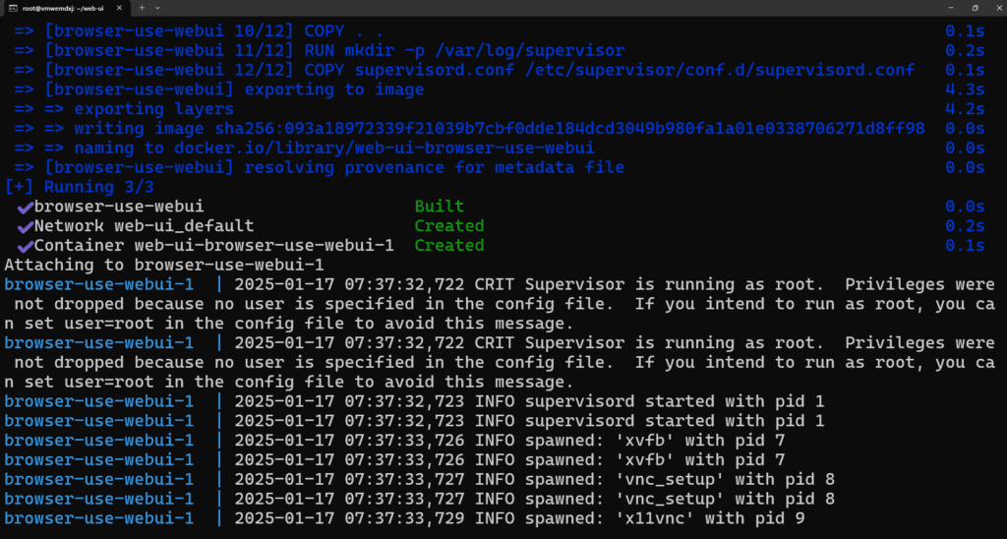Viewport: 1007px width, 539px height.
Task: Click the terminal icon on the tab
Action: (15, 7)
